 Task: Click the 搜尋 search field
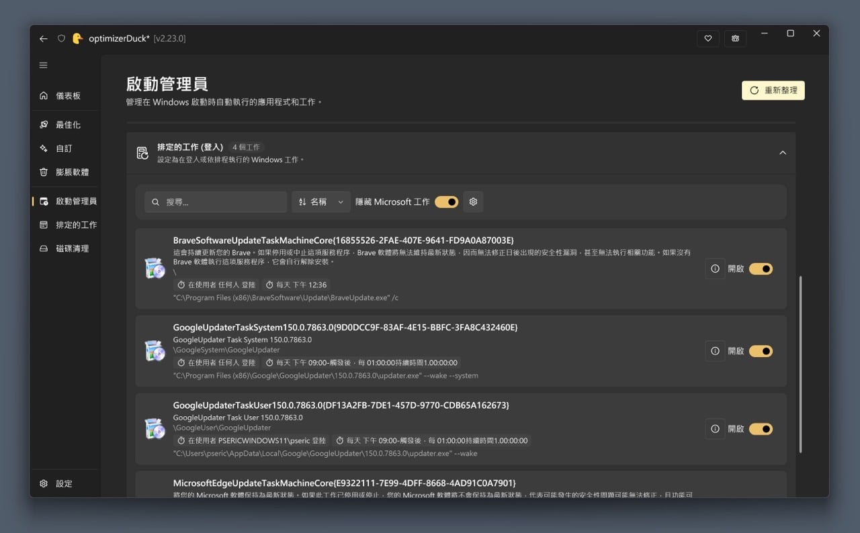pyautogui.click(x=216, y=202)
